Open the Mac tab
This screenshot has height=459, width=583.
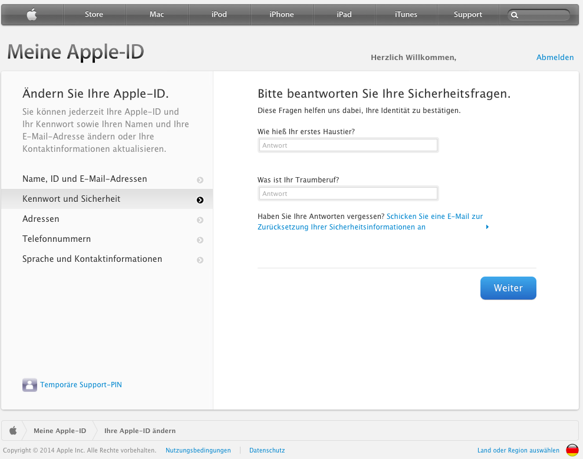pyautogui.click(x=157, y=15)
